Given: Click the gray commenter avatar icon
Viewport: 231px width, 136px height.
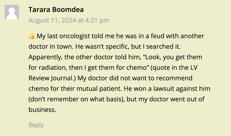Looking at the screenshot, I should (12, 13).
